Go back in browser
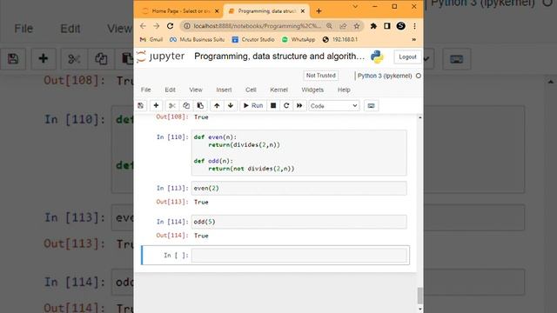Screen dimensions: 557x313 143,26
